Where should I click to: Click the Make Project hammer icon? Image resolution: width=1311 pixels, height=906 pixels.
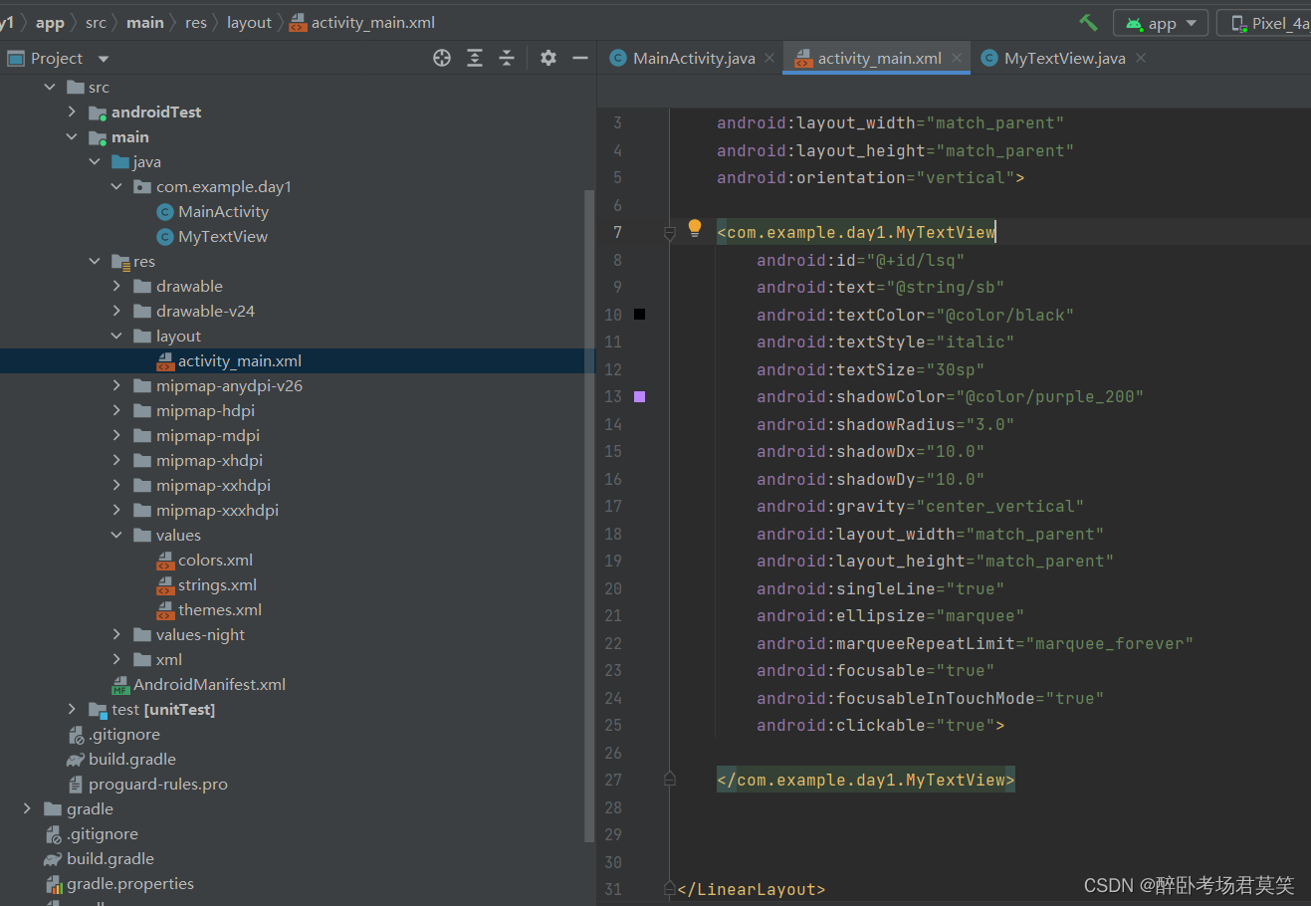click(x=1088, y=22)
